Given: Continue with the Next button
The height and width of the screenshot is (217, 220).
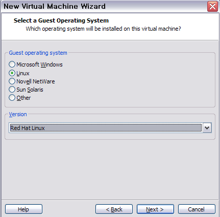Looking at the screenshot, I should (155, 209).
